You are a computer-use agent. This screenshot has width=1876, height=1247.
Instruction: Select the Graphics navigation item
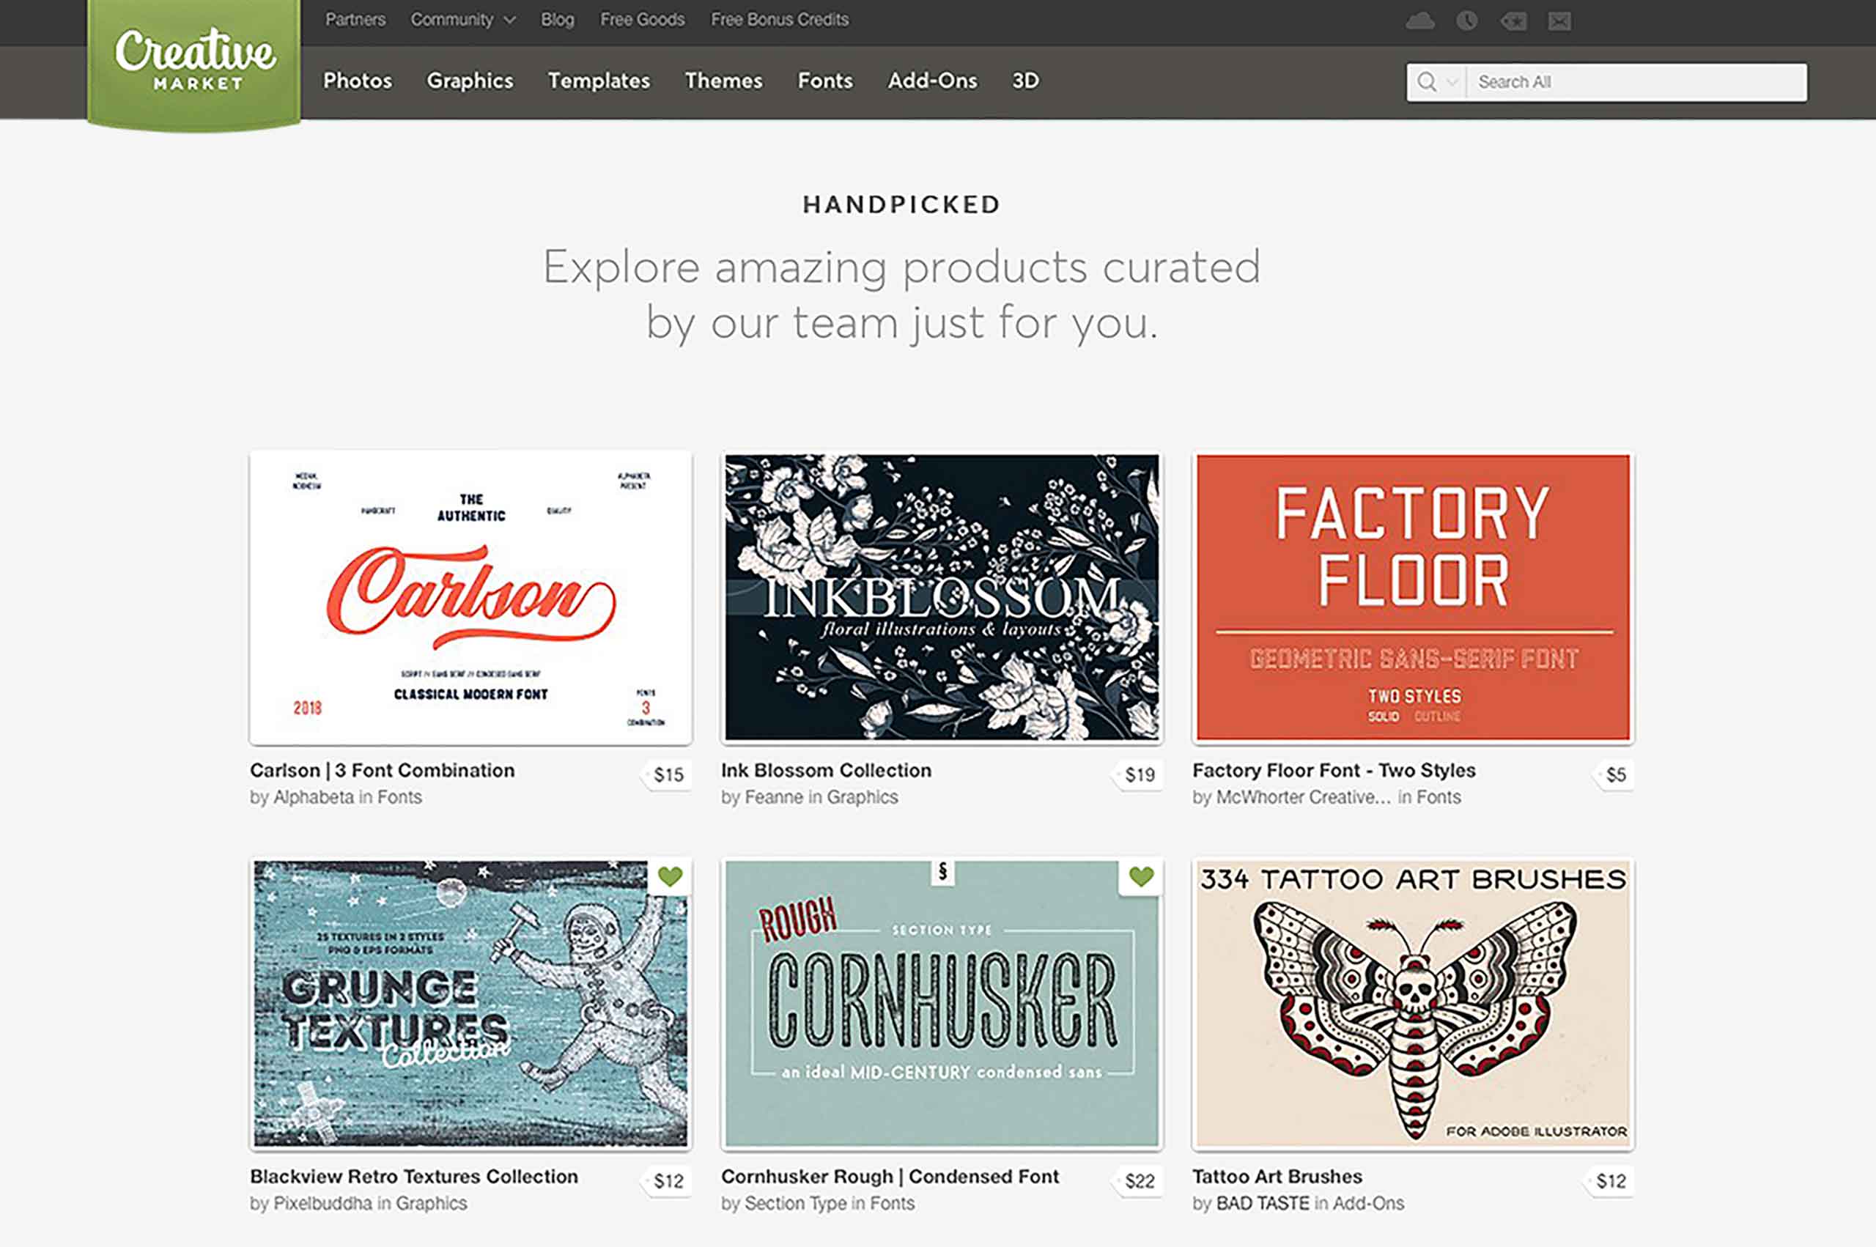point(469,81)
